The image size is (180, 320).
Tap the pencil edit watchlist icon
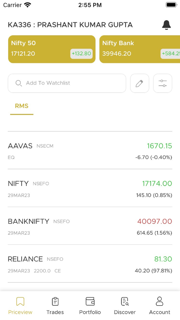click(x=139, y=83)
